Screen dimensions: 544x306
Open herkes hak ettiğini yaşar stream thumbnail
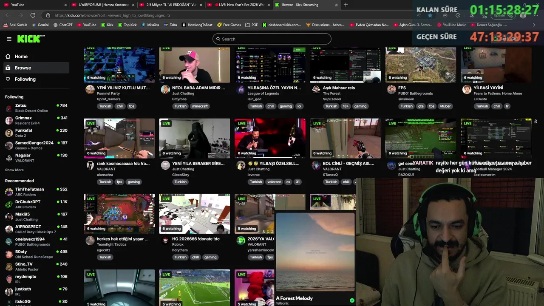pos(119,214)
